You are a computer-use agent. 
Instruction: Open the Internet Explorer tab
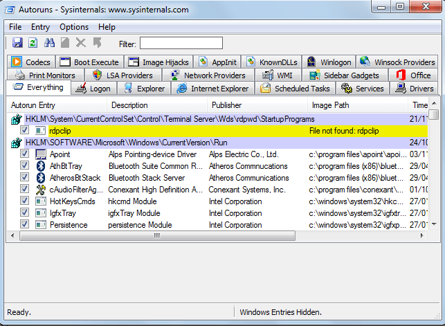tap(212, 89)
